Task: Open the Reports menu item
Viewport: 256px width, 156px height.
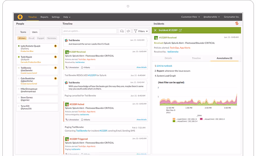Action: coord(44,17)
